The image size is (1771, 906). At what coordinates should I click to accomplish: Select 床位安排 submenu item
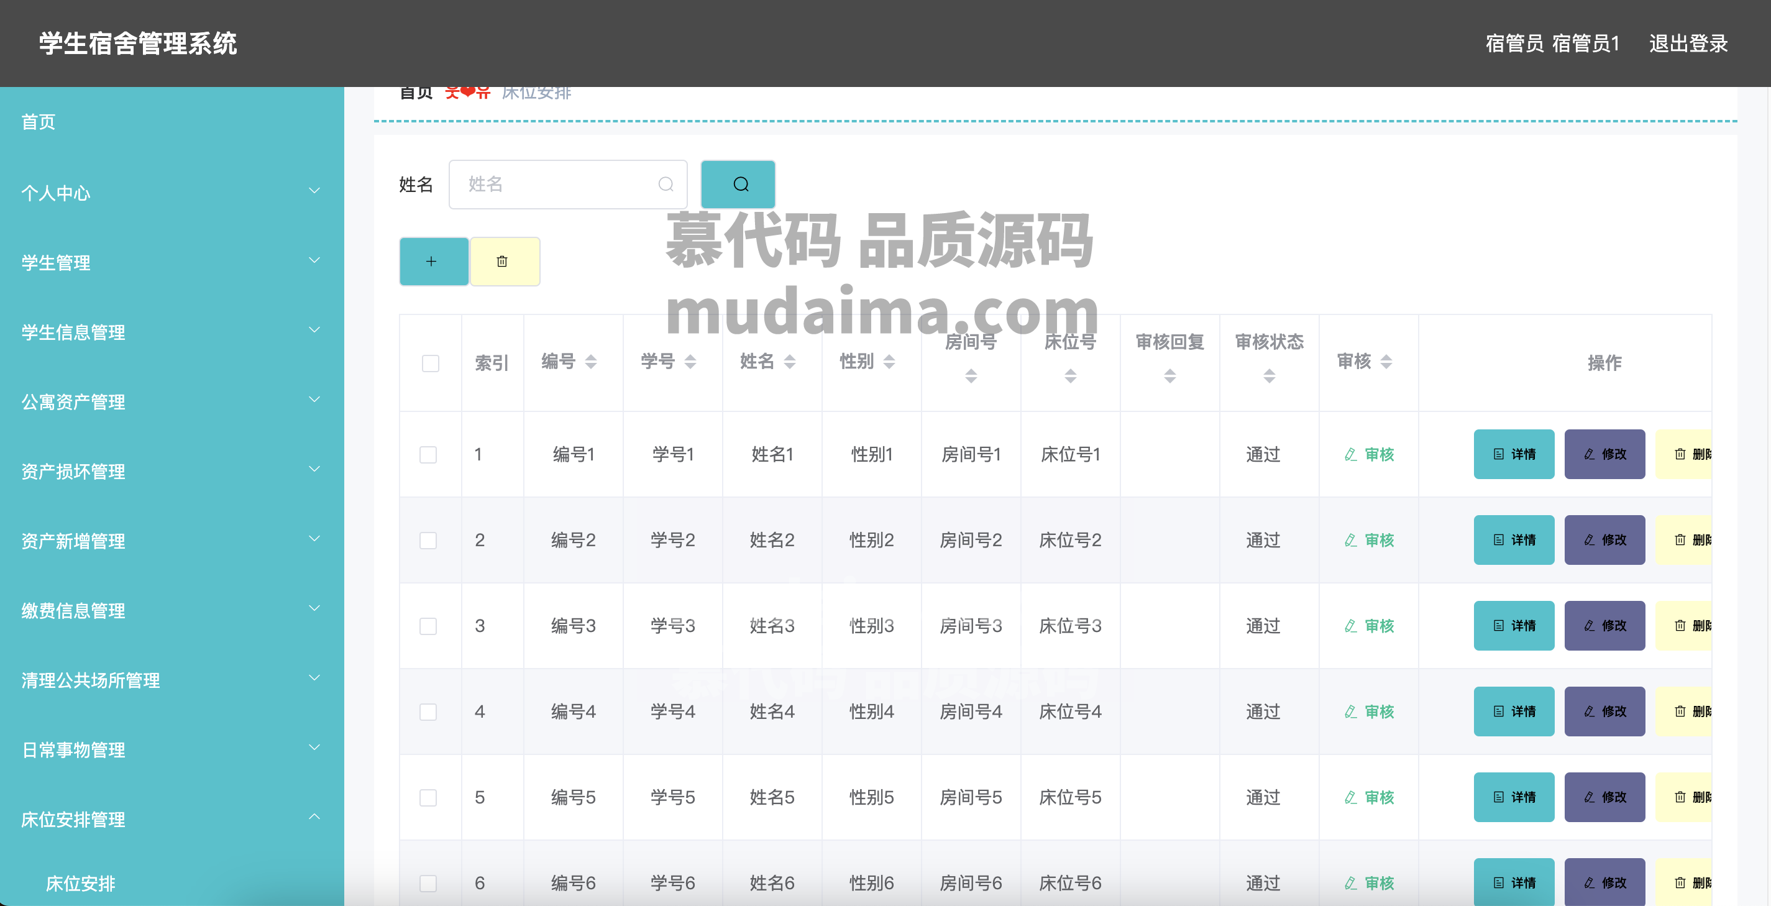click(x=80, y=883)
